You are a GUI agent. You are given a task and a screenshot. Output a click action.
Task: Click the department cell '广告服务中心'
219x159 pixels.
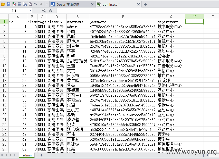[x=171, y=66]
